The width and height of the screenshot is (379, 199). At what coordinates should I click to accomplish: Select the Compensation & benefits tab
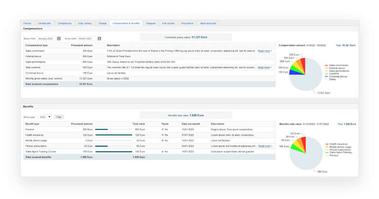click(126, 23)
